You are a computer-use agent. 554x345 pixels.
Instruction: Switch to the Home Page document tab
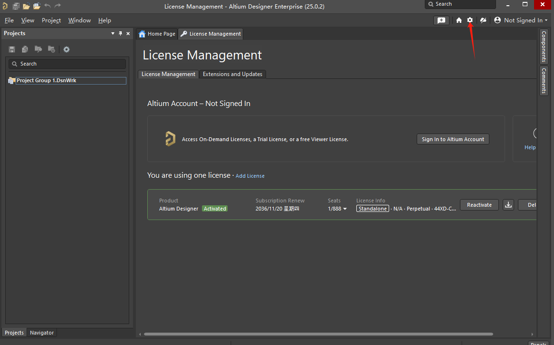pyautogui.click(x=157, y=34)
